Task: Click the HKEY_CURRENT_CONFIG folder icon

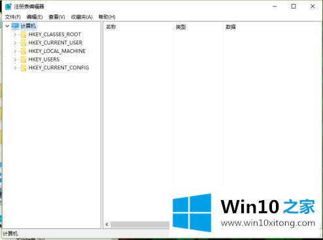Action: [23, 68]
